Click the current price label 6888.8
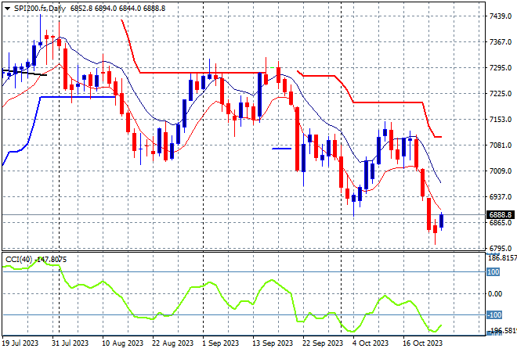Screen dimensions: 517x352 click(501, 215)
